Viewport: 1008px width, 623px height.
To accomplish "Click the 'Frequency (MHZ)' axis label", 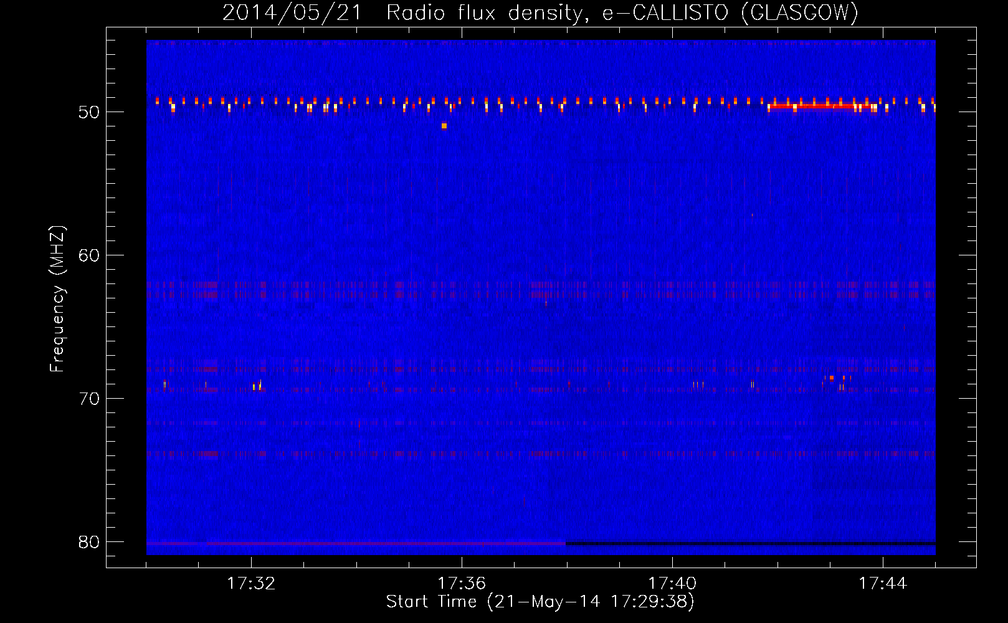I will point(57,299).
